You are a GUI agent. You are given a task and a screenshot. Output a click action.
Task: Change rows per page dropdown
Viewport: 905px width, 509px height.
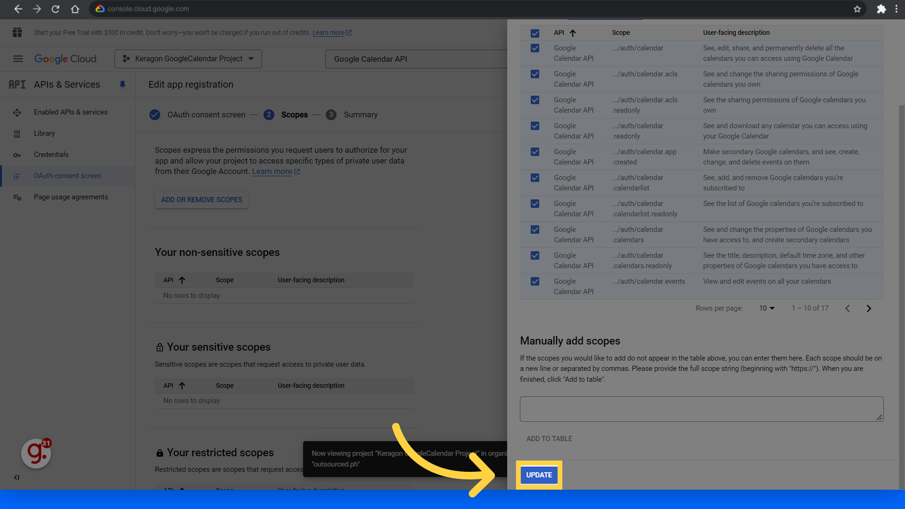point(767,308)
